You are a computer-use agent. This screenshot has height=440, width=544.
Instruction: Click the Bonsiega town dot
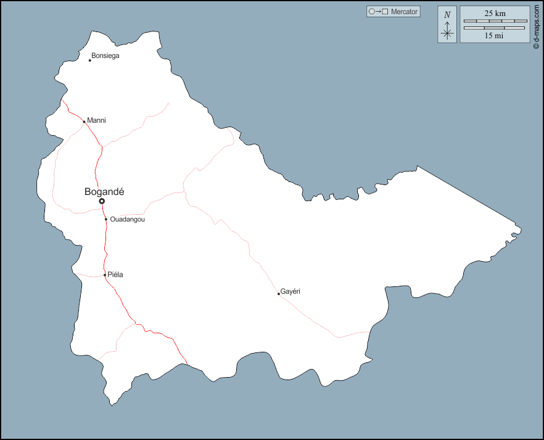[x=90, y=60]
